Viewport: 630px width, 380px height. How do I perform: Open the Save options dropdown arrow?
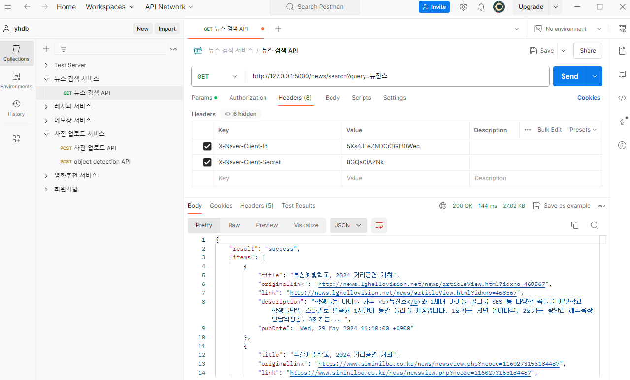click(564, 51)
